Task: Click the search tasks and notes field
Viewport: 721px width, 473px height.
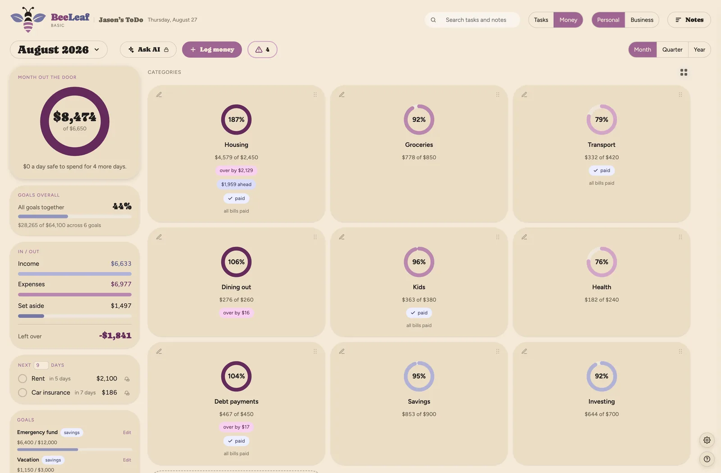Action: tap(472, 20)
